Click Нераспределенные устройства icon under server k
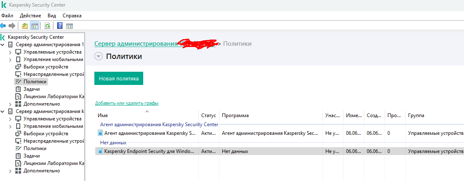Image resolution: width=464 pixels, height=181 pixels. (18, 141)
